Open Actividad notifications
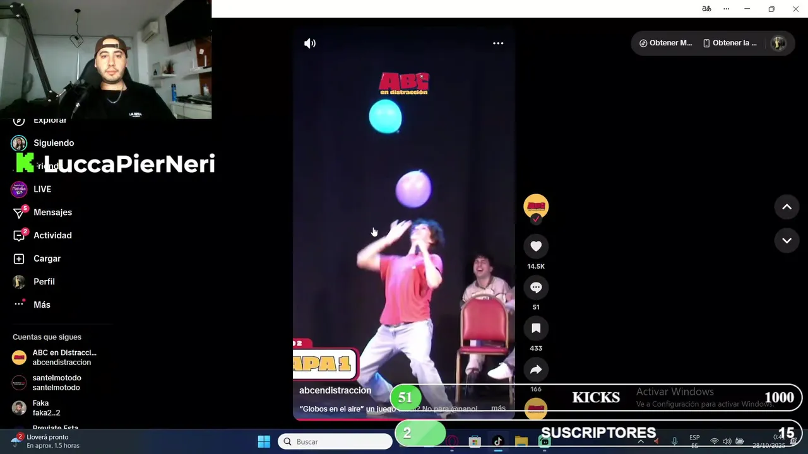 52,235
